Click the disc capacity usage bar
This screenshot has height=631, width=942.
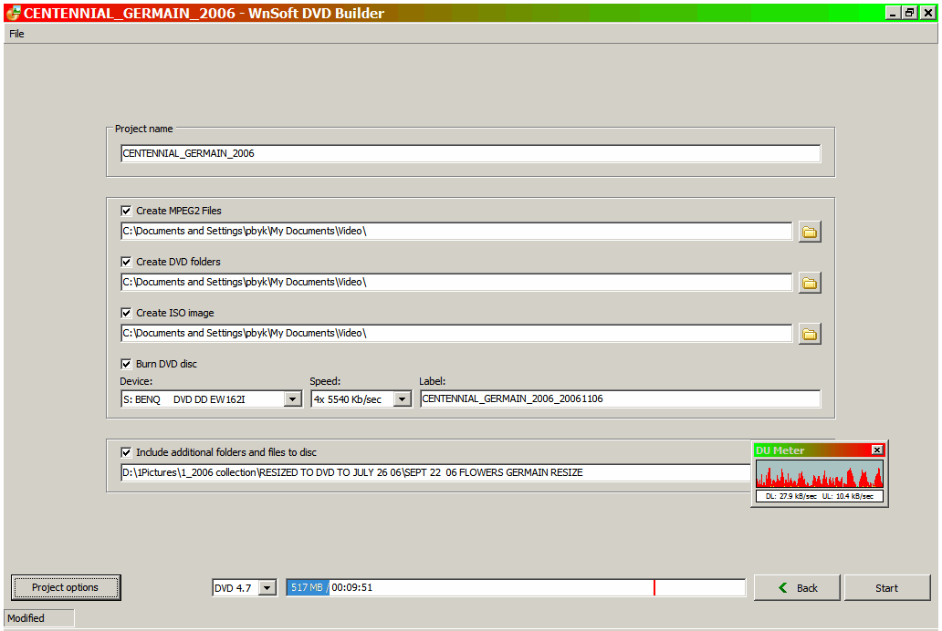coord(516,588)
